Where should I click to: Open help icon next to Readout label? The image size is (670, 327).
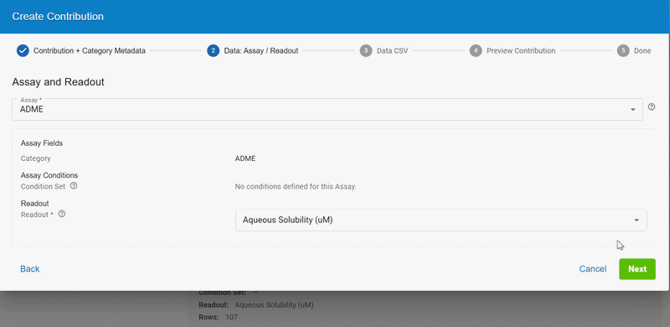point(61,214)
